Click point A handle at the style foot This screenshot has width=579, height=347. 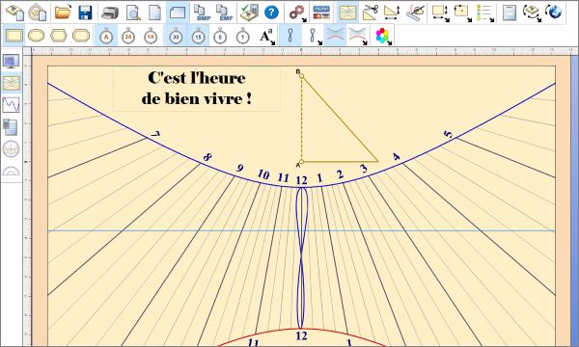301,162
